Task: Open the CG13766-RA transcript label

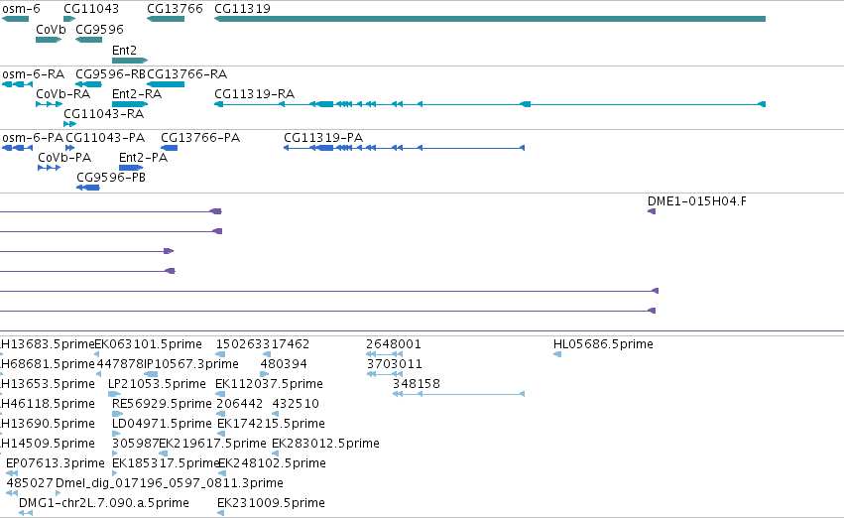Action: [x=186, y=73]
